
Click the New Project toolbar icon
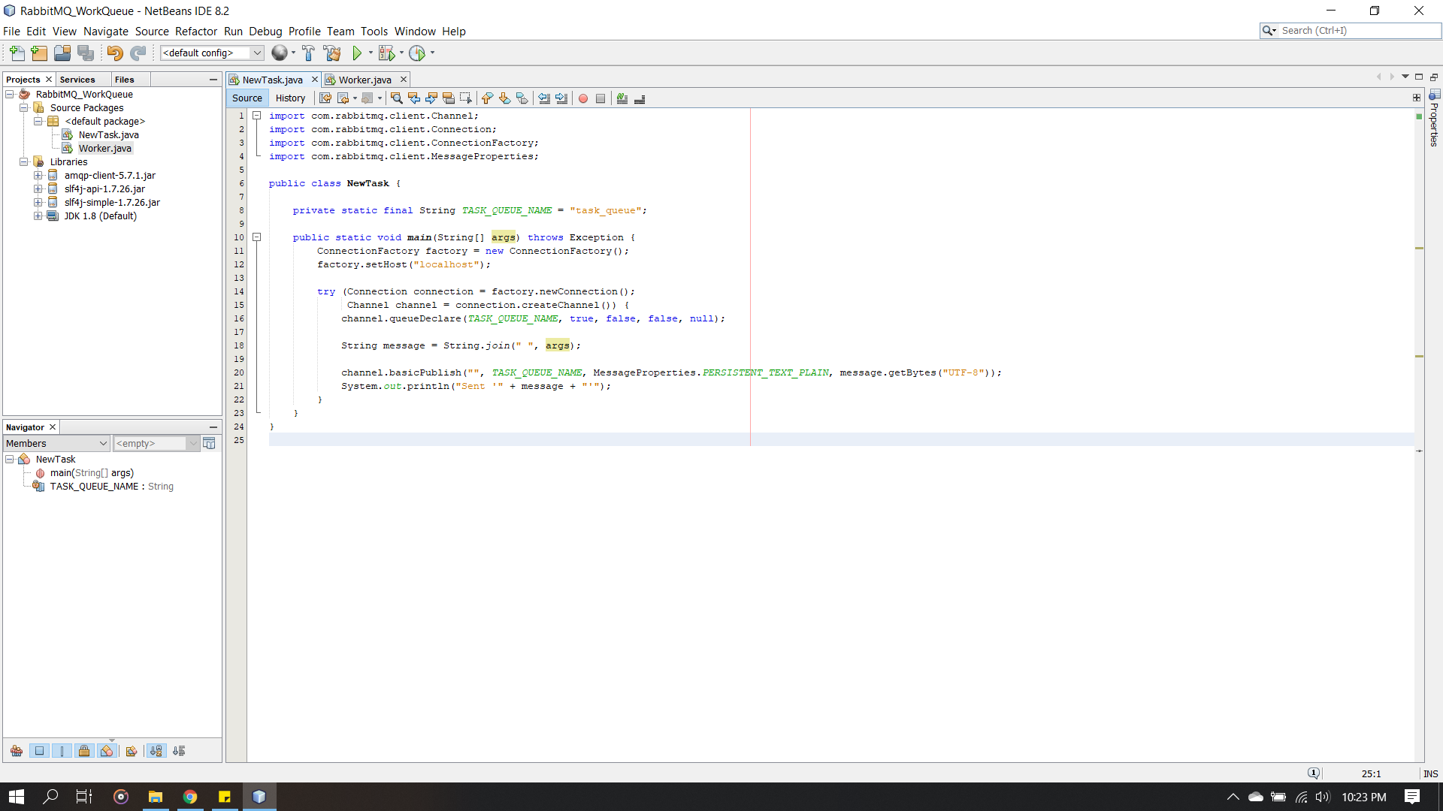click(x=39, y=53)
